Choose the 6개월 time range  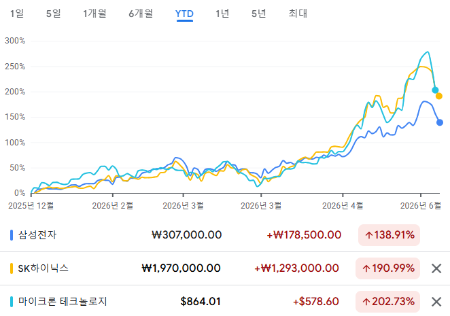click(x=141, y=14)
